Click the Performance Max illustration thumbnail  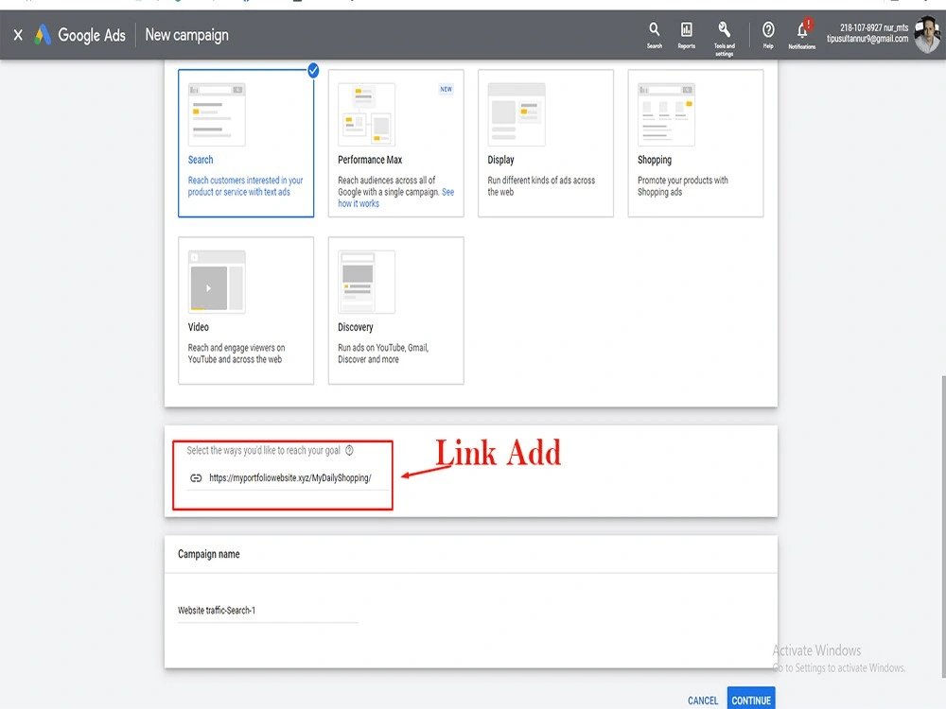click(x=366, y=114)
